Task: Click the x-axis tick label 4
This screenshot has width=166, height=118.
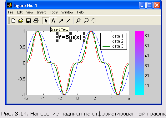Action: pyautogui.click(x=112, y=98)
